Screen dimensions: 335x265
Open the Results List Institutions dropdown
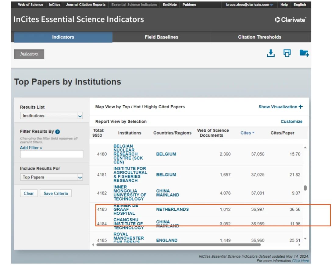(52, 116)
